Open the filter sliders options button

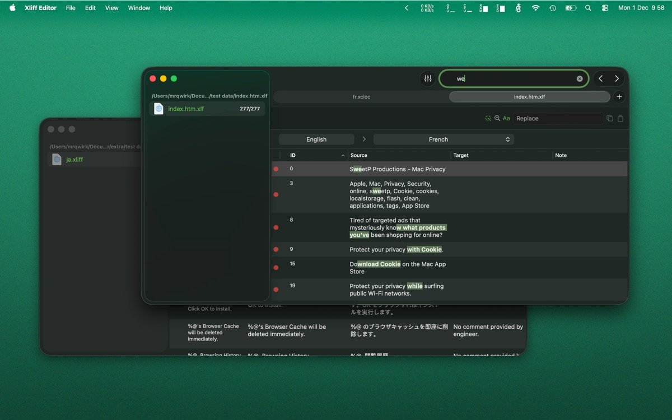(428, 79)
